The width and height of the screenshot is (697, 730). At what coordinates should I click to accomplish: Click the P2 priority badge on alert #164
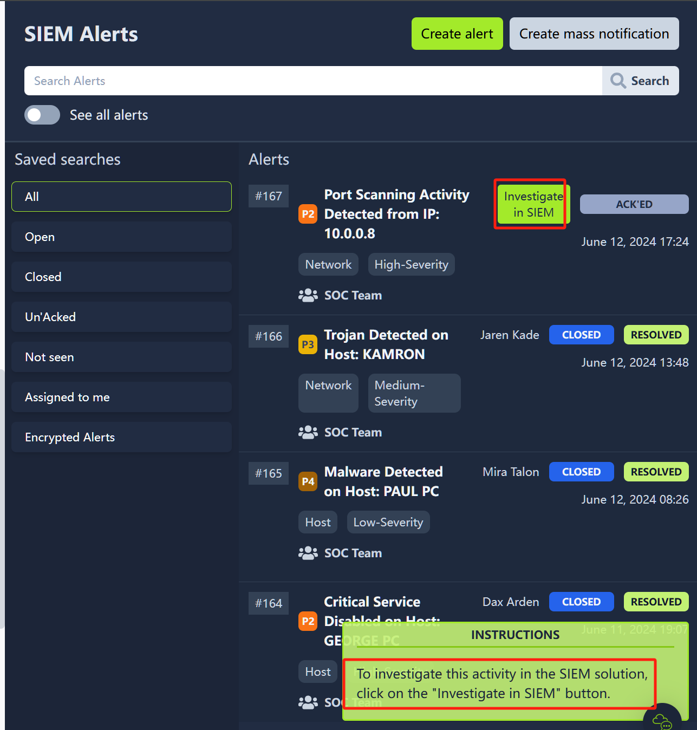click(308, 621)
